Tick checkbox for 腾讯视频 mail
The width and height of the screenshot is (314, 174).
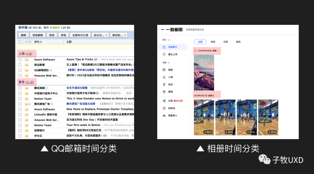point(20,88)
